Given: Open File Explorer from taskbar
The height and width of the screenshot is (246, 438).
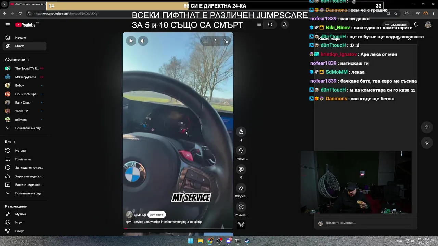Looking at the screenshot, I should click(x=200, y=241).
